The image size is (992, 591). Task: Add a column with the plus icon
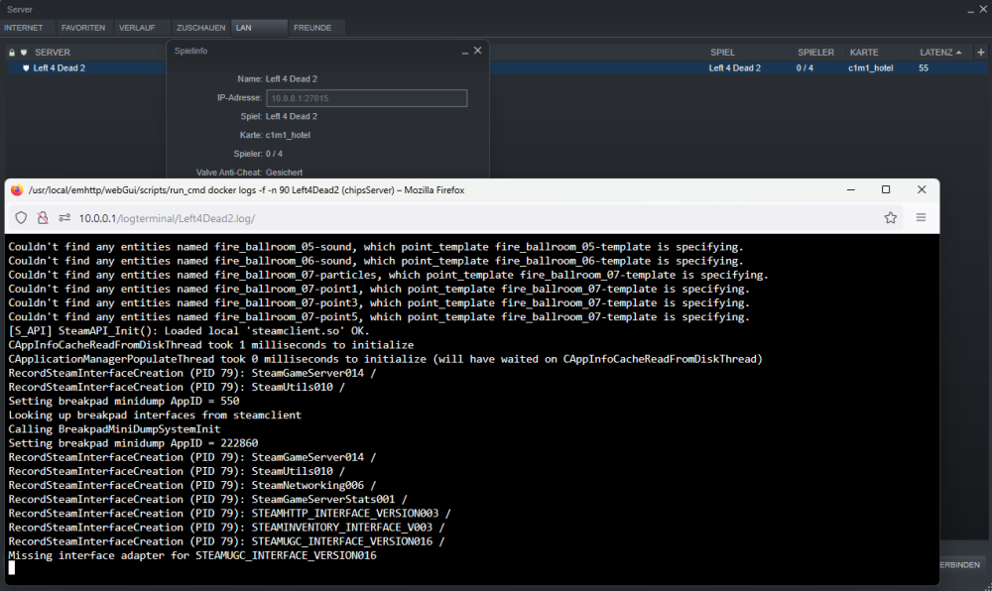pyautogui.click(x=981, y=53)
